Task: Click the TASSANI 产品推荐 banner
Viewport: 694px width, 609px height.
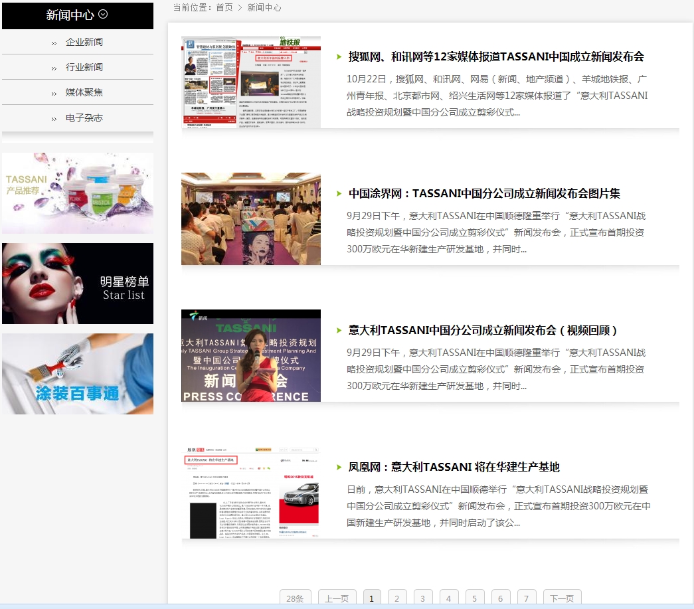Action: [x=78, y=193]
